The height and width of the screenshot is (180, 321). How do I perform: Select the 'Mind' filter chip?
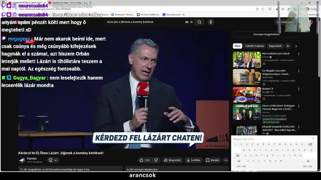pos(237,46)
